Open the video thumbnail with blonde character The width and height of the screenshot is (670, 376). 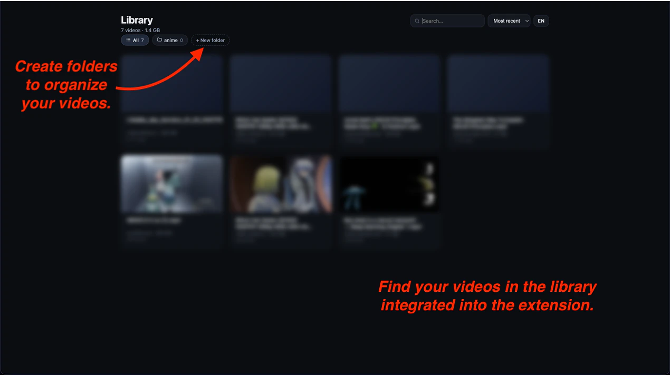pyautogui.click(x=281, y=184)
